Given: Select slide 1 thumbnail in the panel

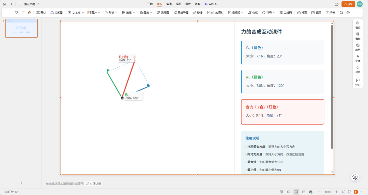Looking at the screenshot, I should click(21, 28).
